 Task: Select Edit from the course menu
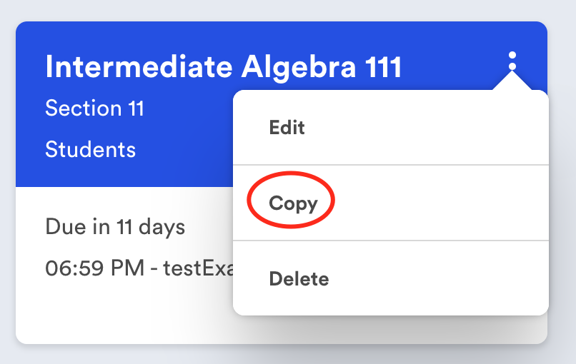tap(287, 128)
